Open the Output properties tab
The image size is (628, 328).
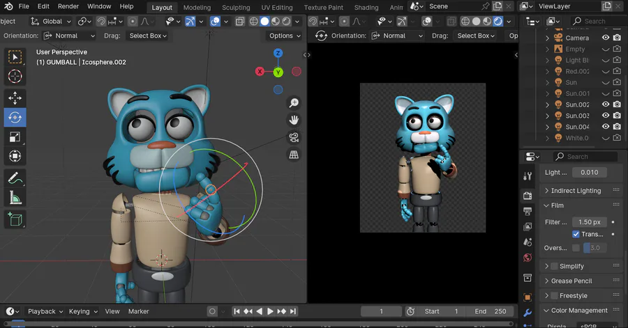coord(528,211)
